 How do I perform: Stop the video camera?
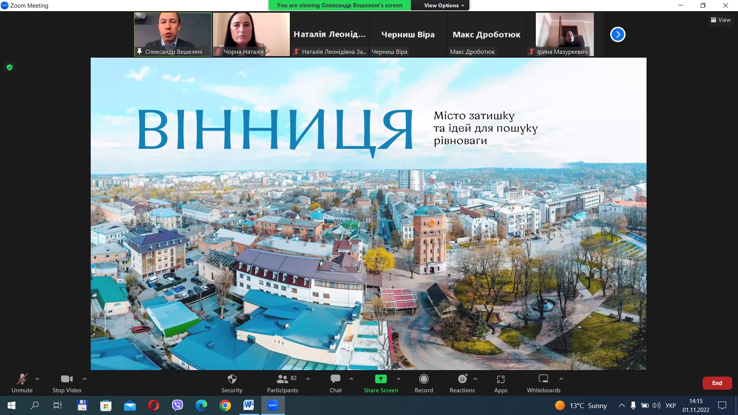pos(67,383)
